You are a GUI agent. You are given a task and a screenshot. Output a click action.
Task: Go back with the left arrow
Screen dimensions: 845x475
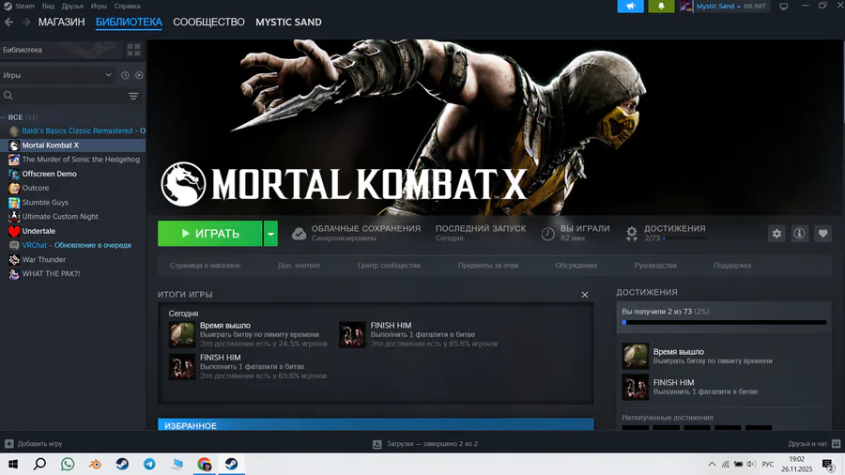(8, 23)
